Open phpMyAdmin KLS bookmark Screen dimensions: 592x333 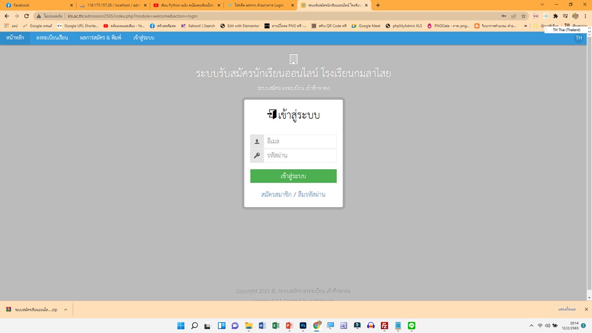tap(404, 26)
